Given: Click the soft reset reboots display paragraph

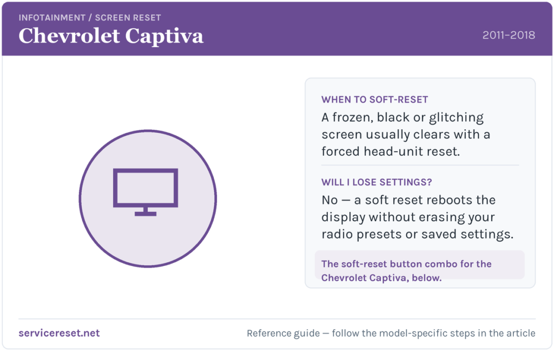Looking at the screenshot, I should click(x=417, y=217).
